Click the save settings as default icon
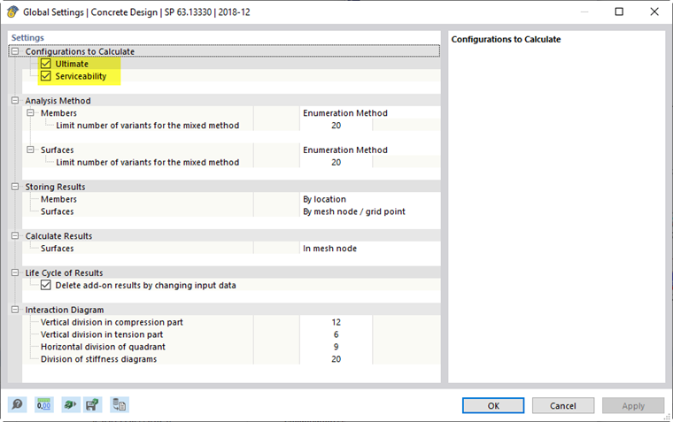 (93, 405)
